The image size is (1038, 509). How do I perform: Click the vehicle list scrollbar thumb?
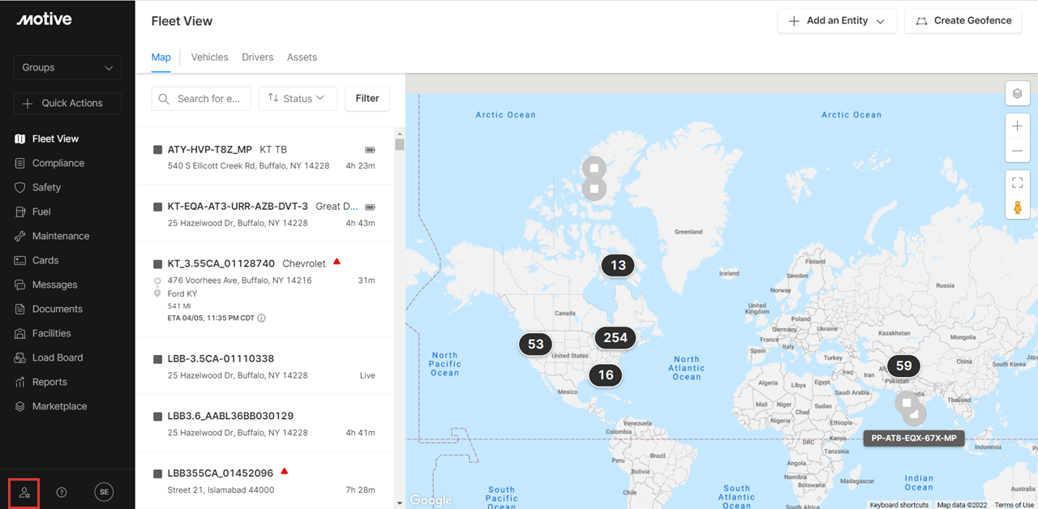pos(399,144)
